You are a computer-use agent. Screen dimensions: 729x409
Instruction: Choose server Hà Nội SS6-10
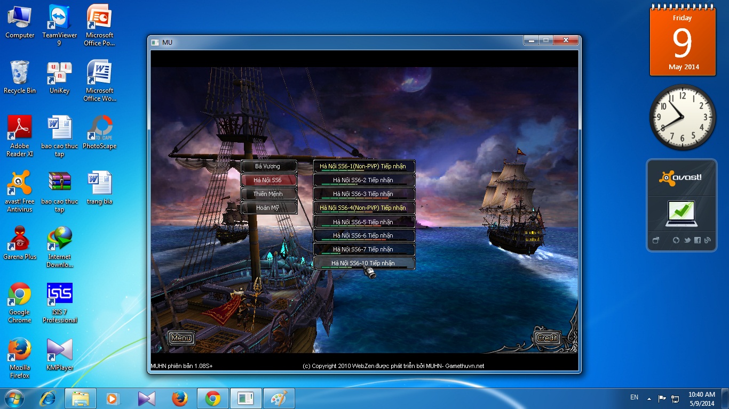click(363, 263)
